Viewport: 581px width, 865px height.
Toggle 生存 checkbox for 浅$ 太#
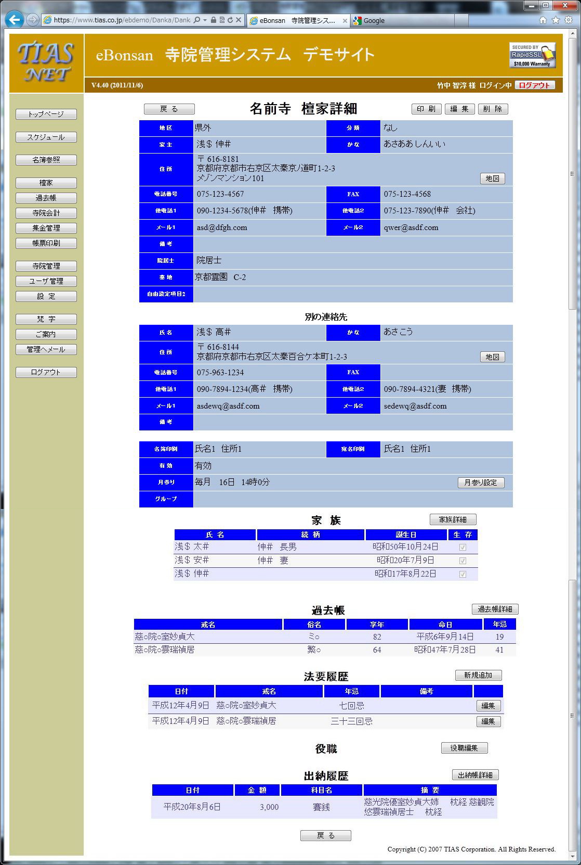(463, 547)
